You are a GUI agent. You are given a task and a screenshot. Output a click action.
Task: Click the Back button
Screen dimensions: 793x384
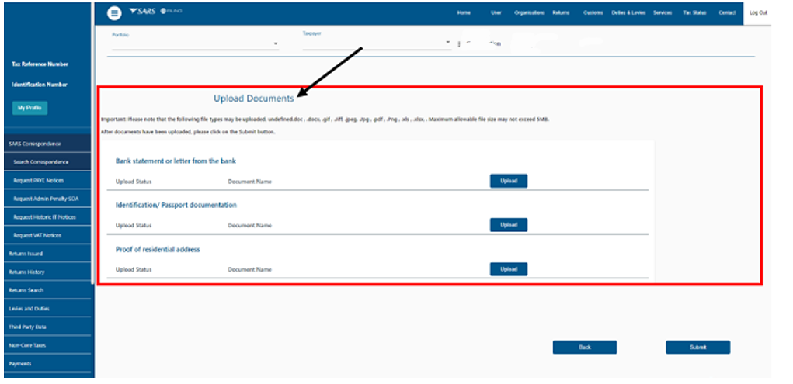coord(584,348)
